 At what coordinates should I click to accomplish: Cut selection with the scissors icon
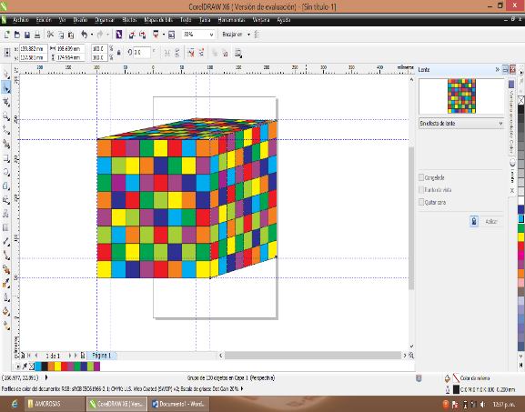click(x=51, y=35)
